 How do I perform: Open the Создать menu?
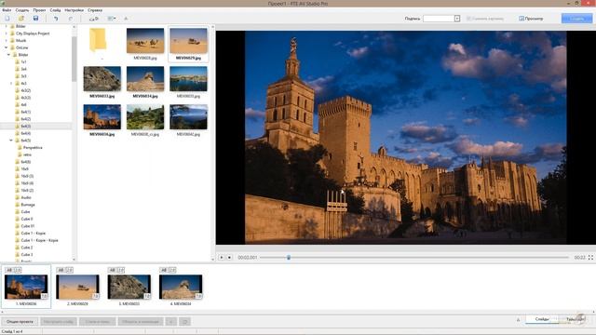pos(22,10)
